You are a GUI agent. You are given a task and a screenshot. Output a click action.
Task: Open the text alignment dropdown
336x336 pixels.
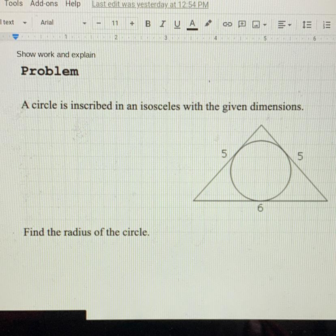[x=284, y=25]
